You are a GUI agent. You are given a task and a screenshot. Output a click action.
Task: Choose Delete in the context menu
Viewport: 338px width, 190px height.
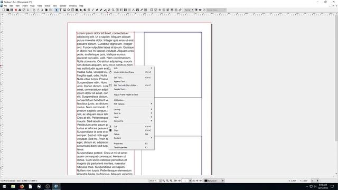click(x=132, y=134)
